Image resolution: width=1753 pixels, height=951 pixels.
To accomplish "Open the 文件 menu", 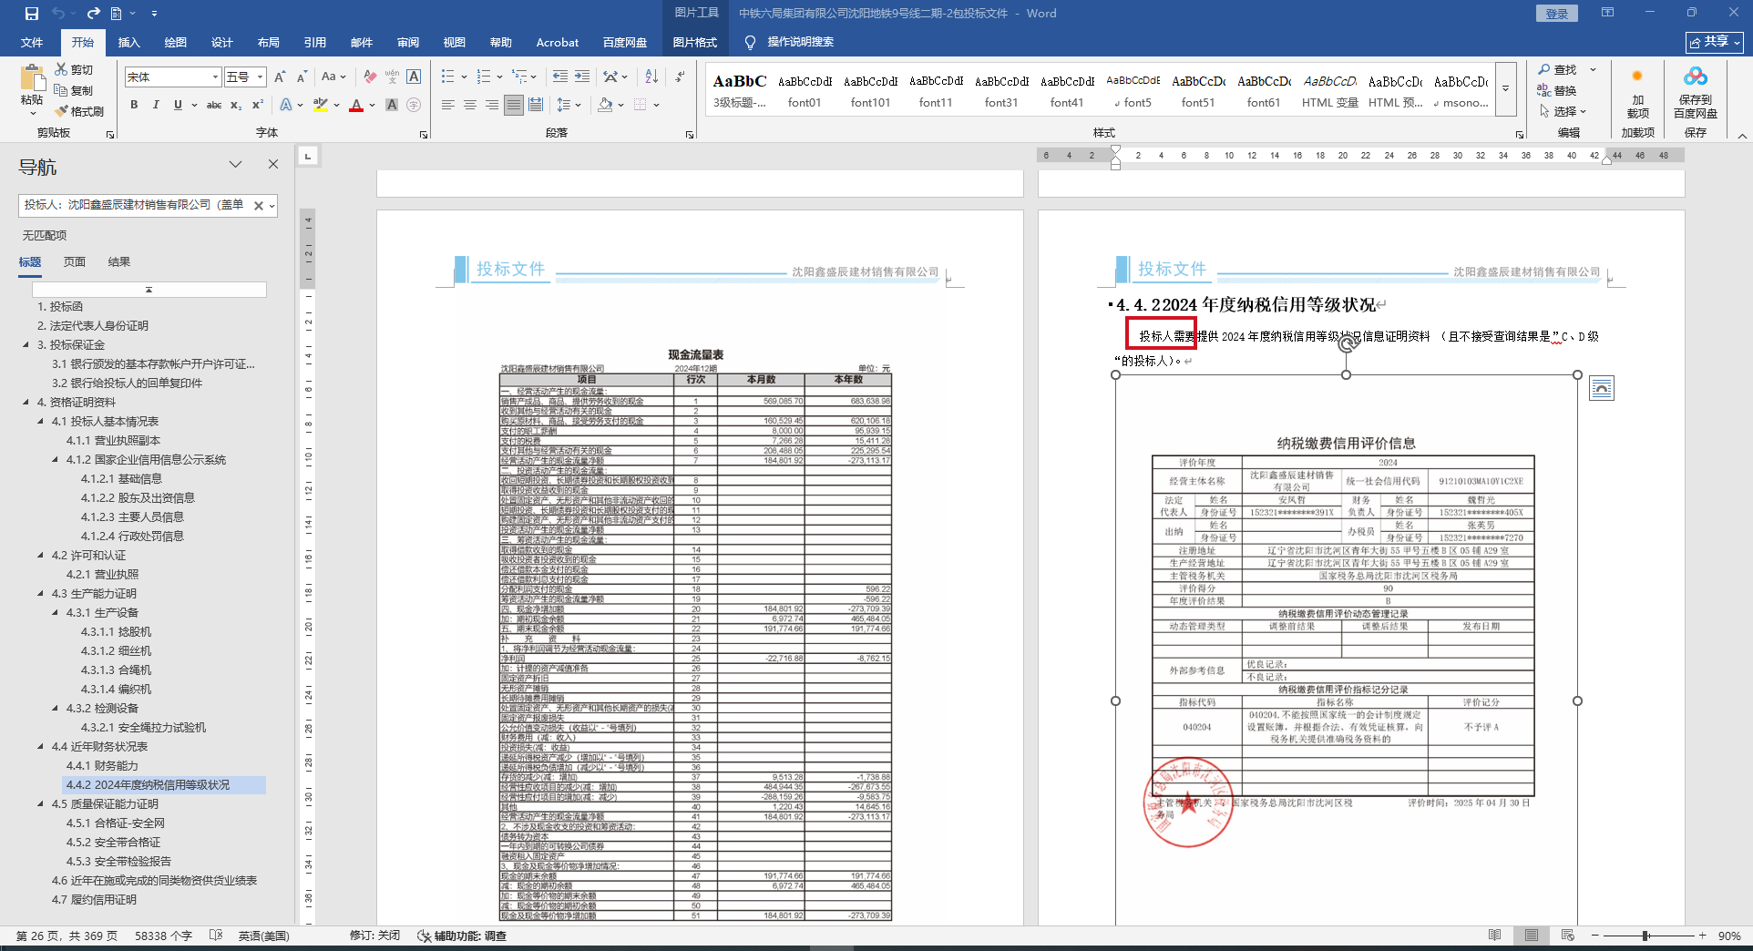I will (x=32, y=43).
